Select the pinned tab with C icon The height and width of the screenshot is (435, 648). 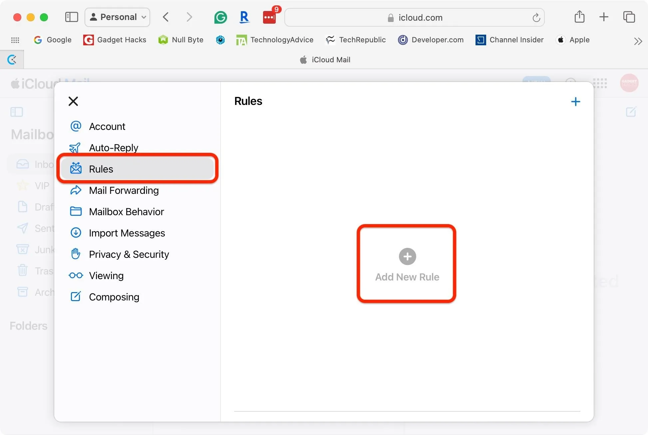(12, 60)
